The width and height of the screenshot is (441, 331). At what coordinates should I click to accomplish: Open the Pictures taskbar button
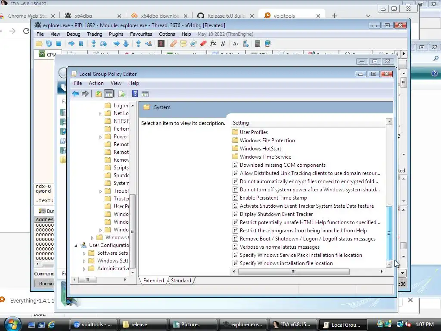[x=193, y=325]
